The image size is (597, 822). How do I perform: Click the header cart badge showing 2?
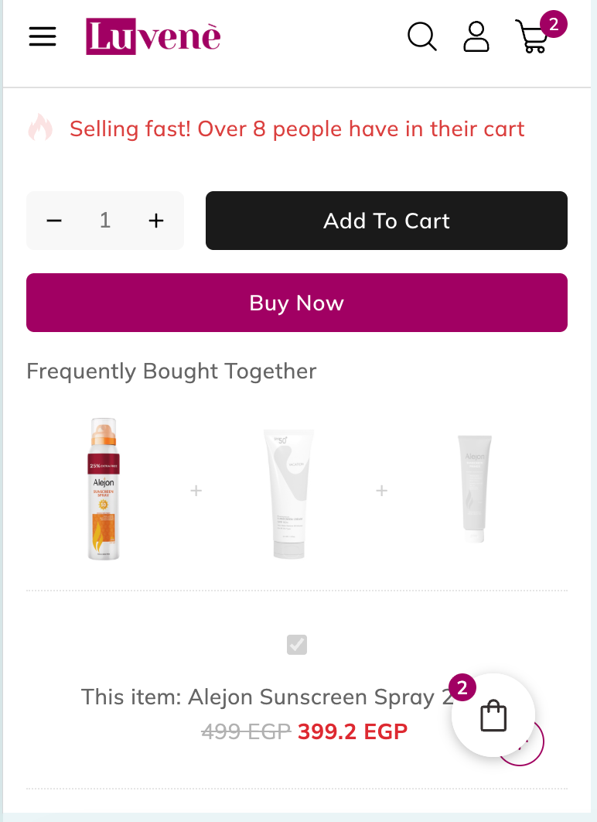tap(554, 24)
